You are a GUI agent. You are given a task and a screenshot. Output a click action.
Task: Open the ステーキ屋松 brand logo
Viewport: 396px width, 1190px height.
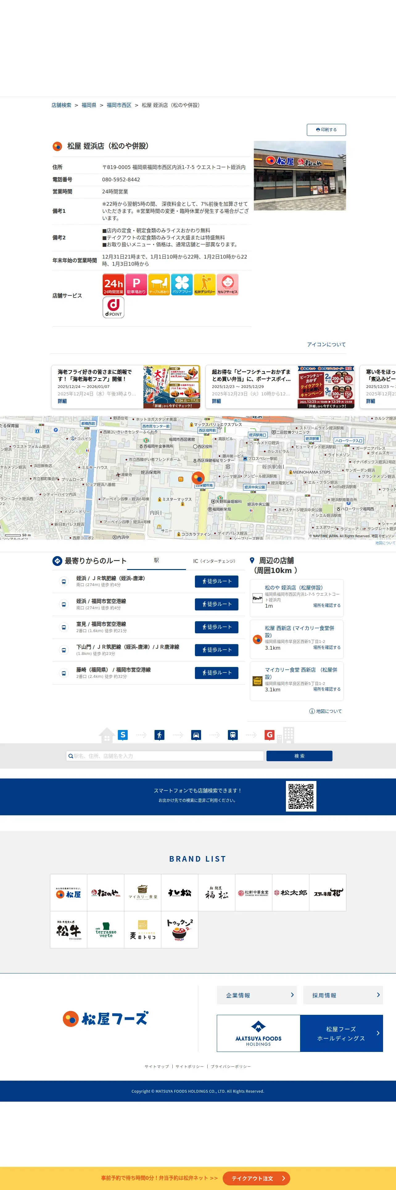(328, 892)
